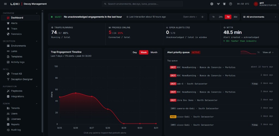
Task: Switch the timeline to Month view
Action: click(154, 52)
